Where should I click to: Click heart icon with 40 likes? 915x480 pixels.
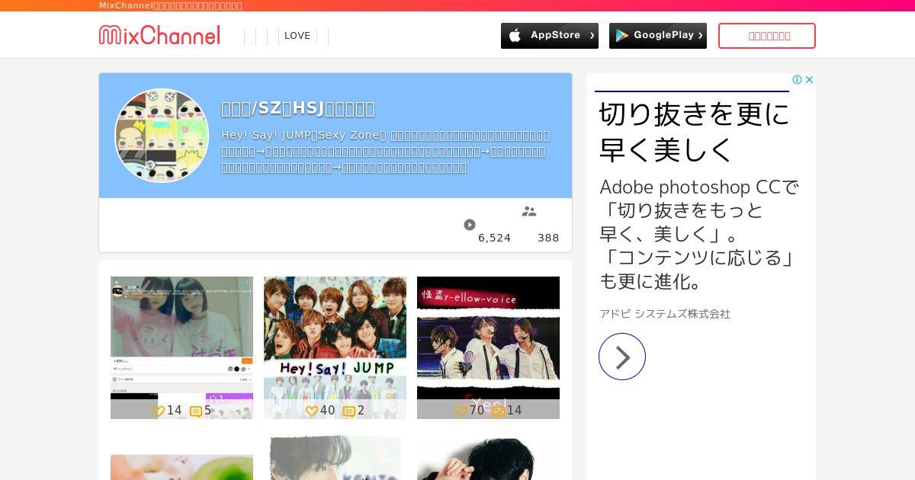311,411
